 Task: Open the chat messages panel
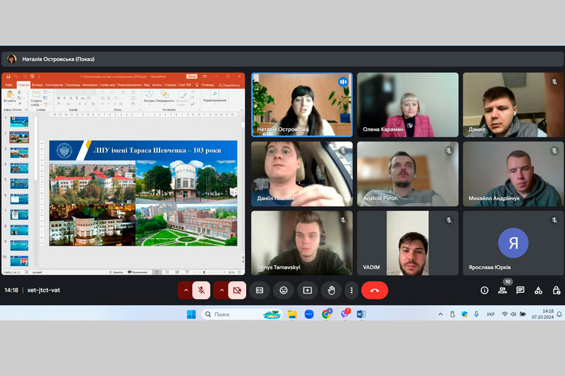coord(520,290)
